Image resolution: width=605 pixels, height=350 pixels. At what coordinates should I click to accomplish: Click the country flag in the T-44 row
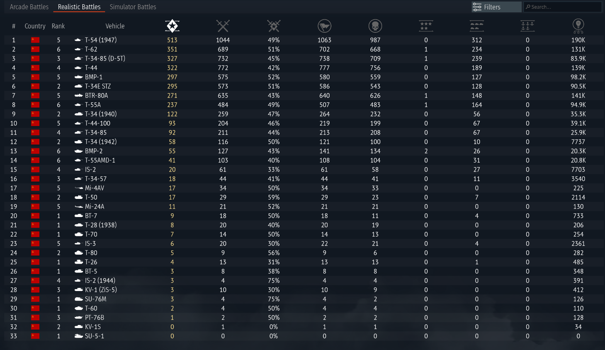pyautogui.click(x=35, y=68)
